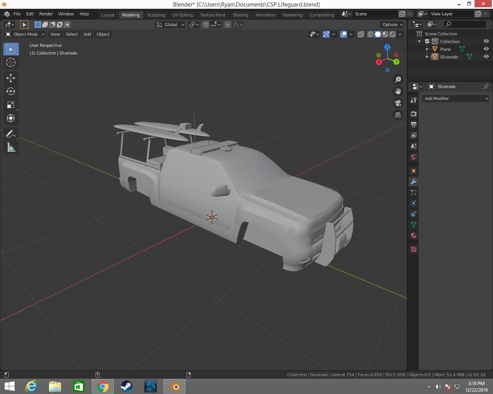Switch to wireframe viewport shading

point(371,34)
